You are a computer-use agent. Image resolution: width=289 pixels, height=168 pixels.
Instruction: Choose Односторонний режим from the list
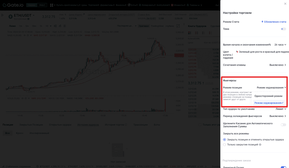coord(268,96)
